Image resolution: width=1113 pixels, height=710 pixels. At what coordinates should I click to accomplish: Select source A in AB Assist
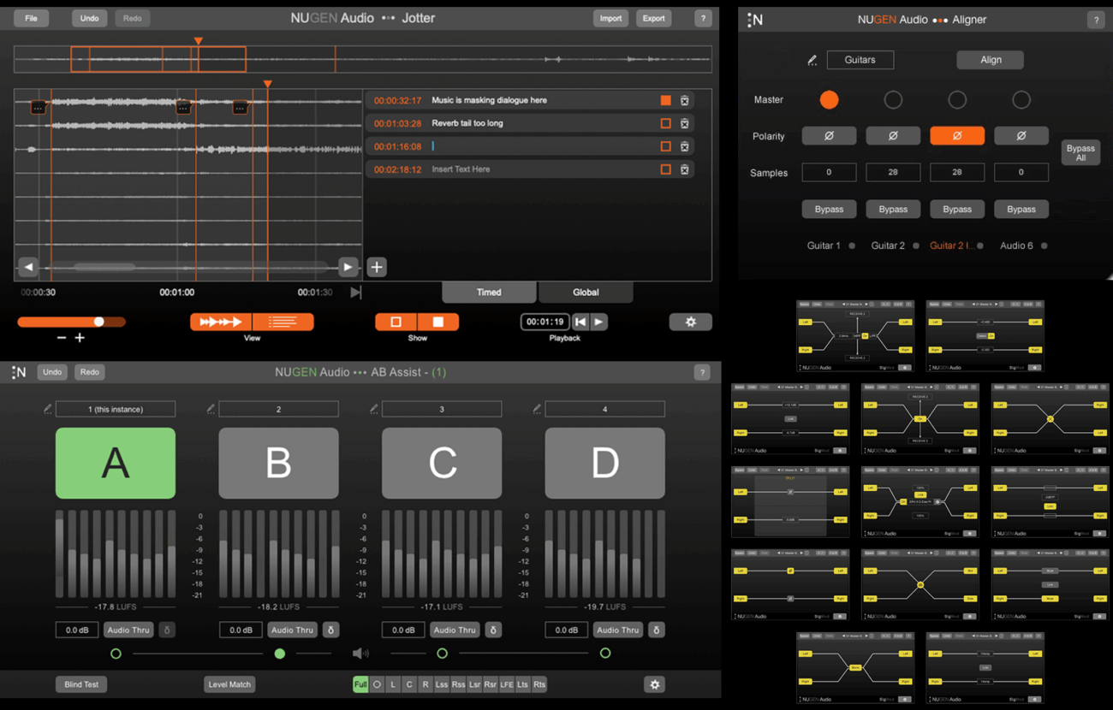[116, 463]
